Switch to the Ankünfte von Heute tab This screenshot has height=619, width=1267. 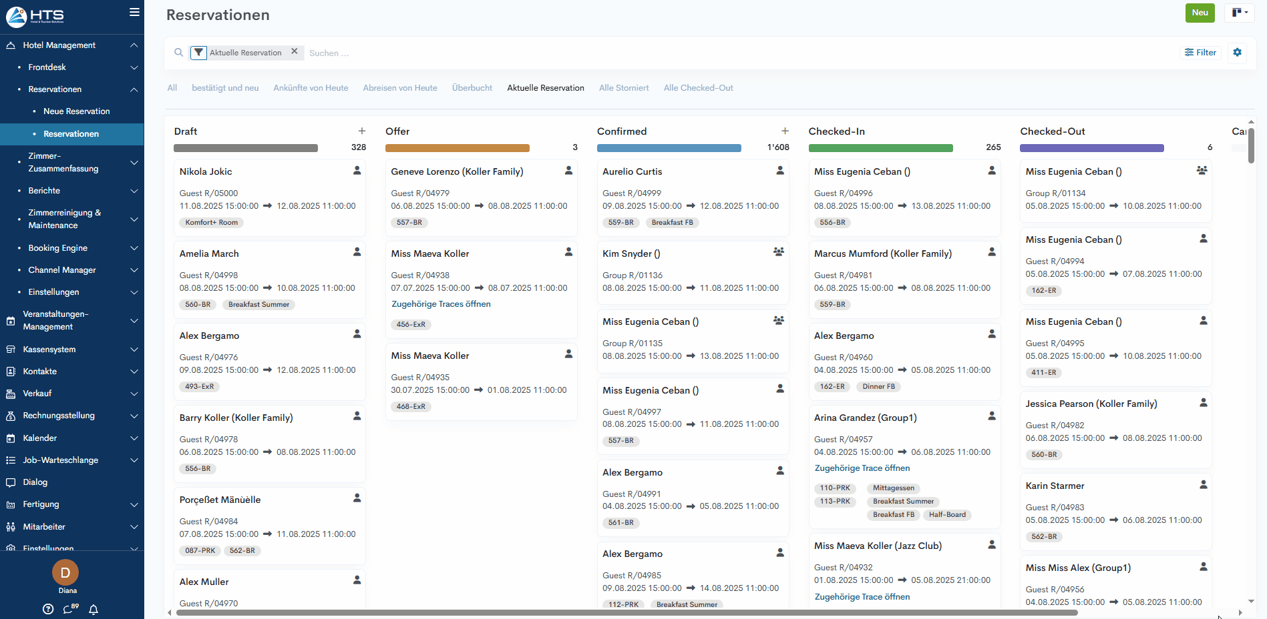pos(311,88)
